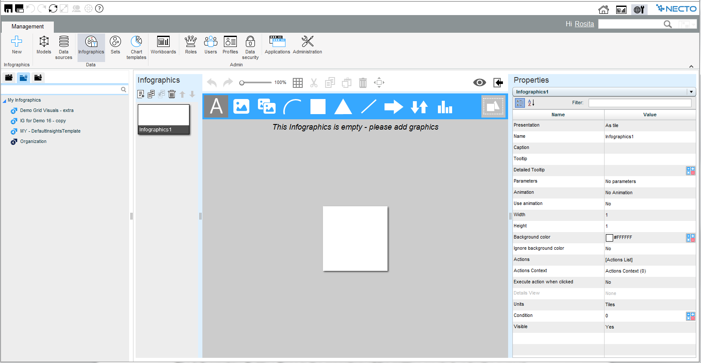Switch properties to alphabetical sort

click(531, 103)
